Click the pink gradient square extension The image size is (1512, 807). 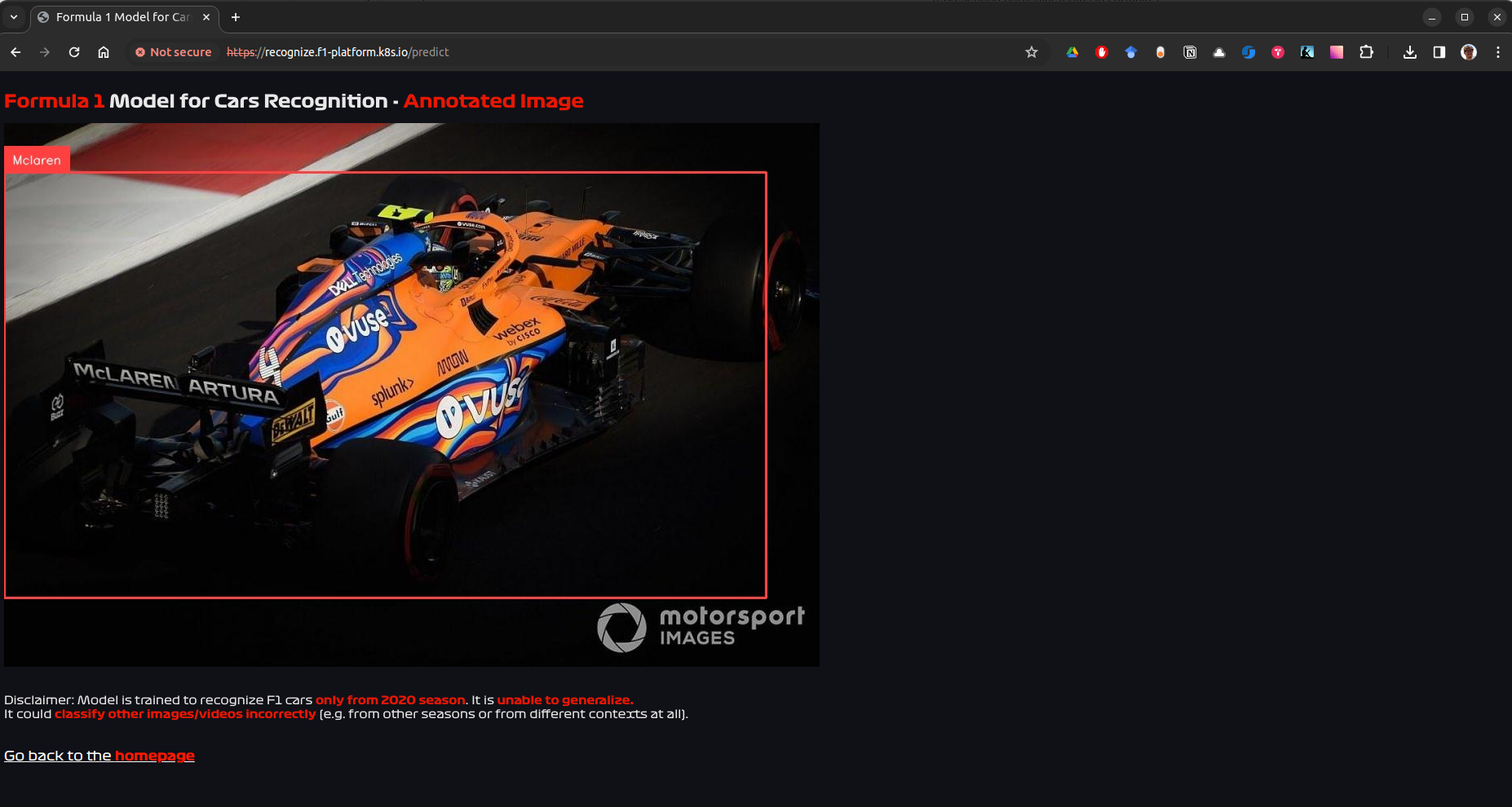pyautogui.click(x=1337, y=52)
